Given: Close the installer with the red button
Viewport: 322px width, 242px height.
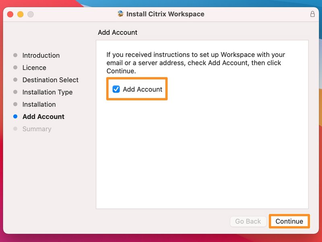Looking at the screenshot, I should pyautogui.click(x=10, y=14).
